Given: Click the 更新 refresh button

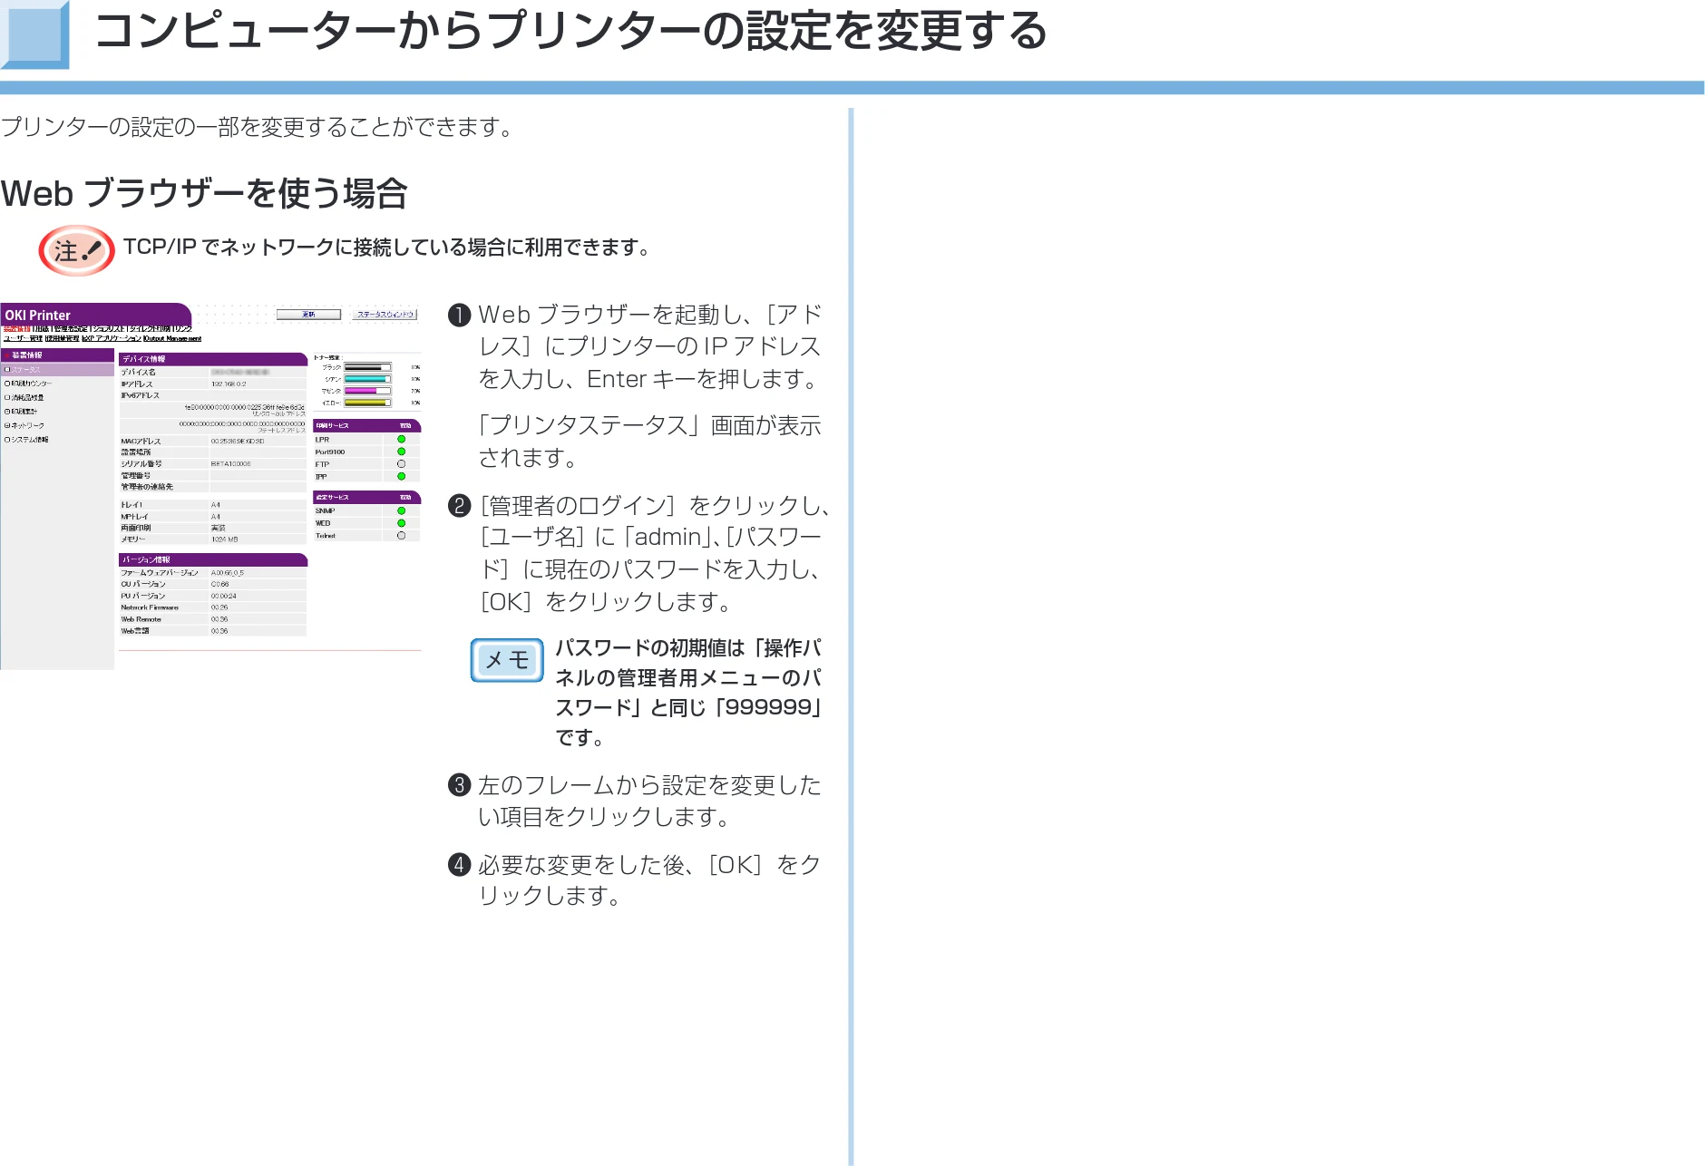Looking at the screenshot, I should coord(308,315).
